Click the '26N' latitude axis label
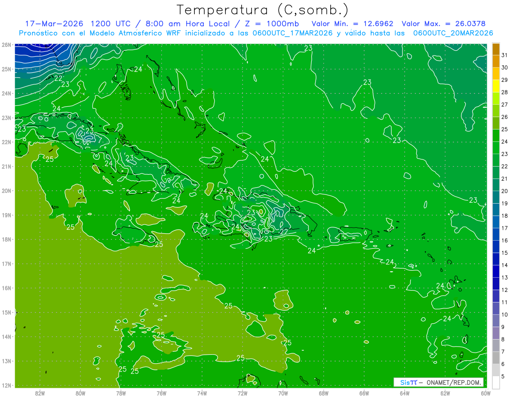The height and width of the screenshot is (399, 516). pyautogui.click(x=6, y=44)
